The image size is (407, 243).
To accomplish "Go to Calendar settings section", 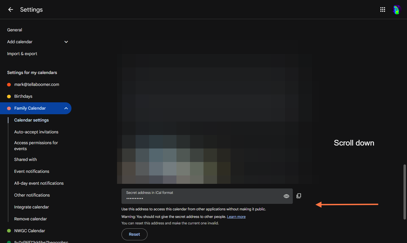I will click(x=31, y=120).
